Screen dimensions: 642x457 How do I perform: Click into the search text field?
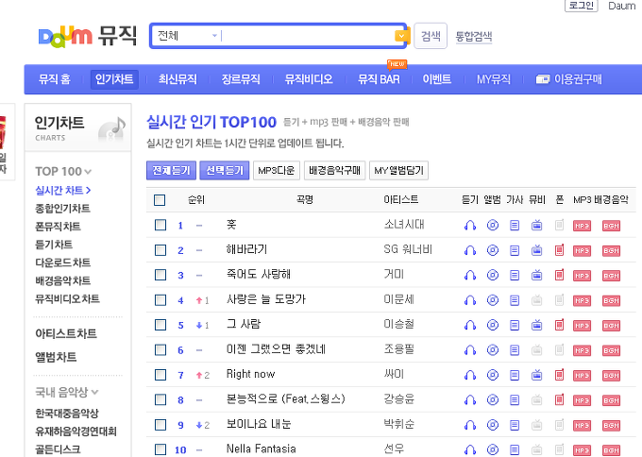(x=307, y=36)
